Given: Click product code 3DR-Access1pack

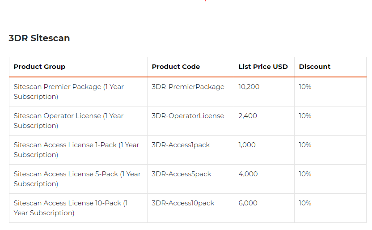Looking at the screenshot, I should (x=181, y=145).
